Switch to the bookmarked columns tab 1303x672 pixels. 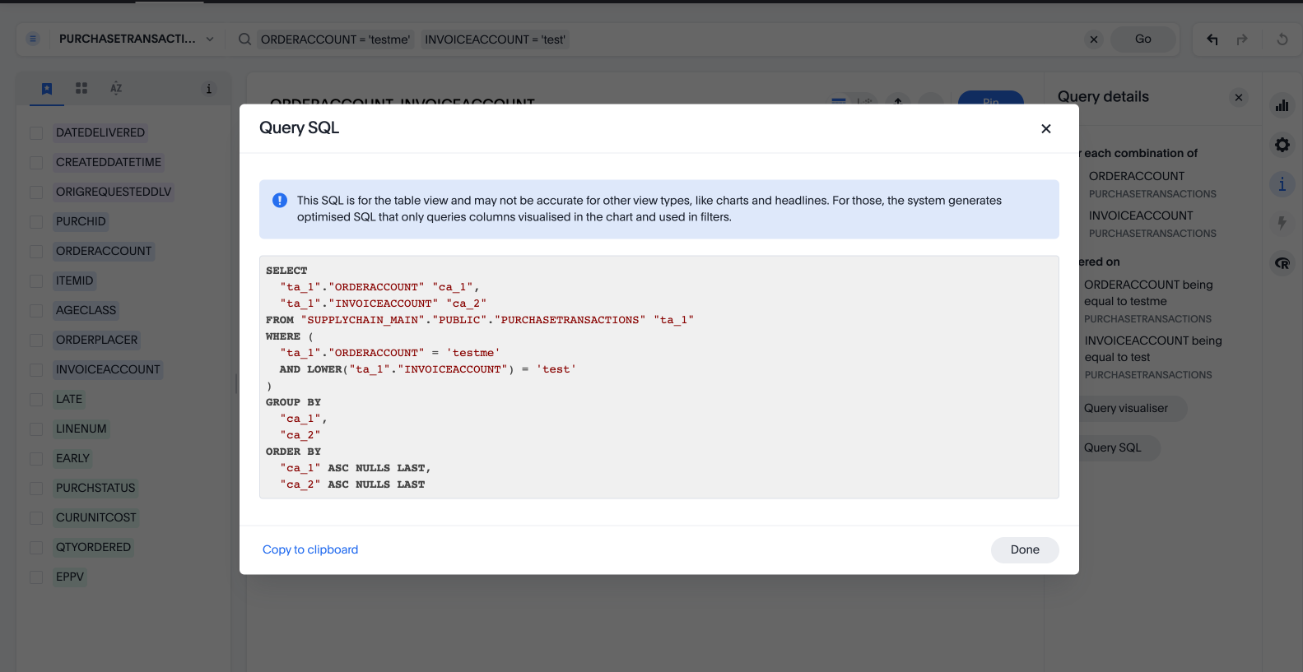point(47,89)
